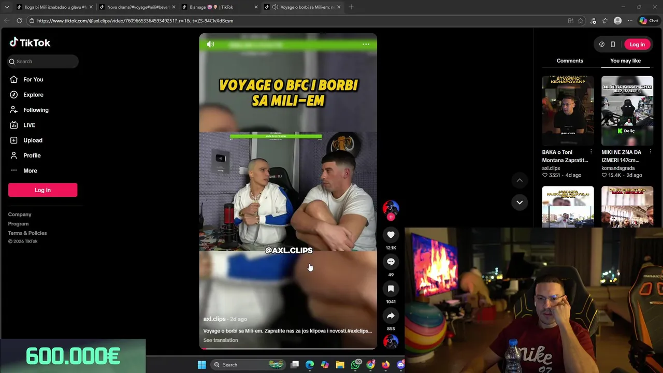
Task: Expand the Program footer section
Action: point(18,224)
